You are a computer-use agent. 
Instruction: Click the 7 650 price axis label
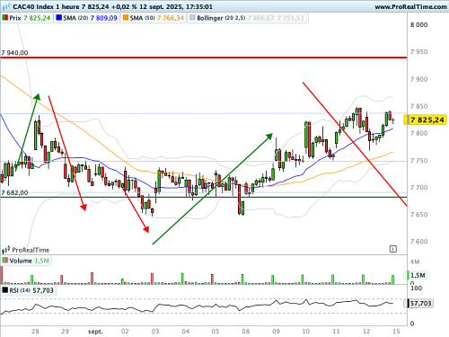(x=418, y=215)
